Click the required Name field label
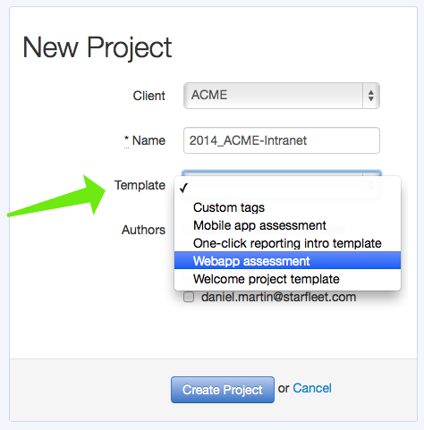The image size is (424, 430). (x=145, y=140)
